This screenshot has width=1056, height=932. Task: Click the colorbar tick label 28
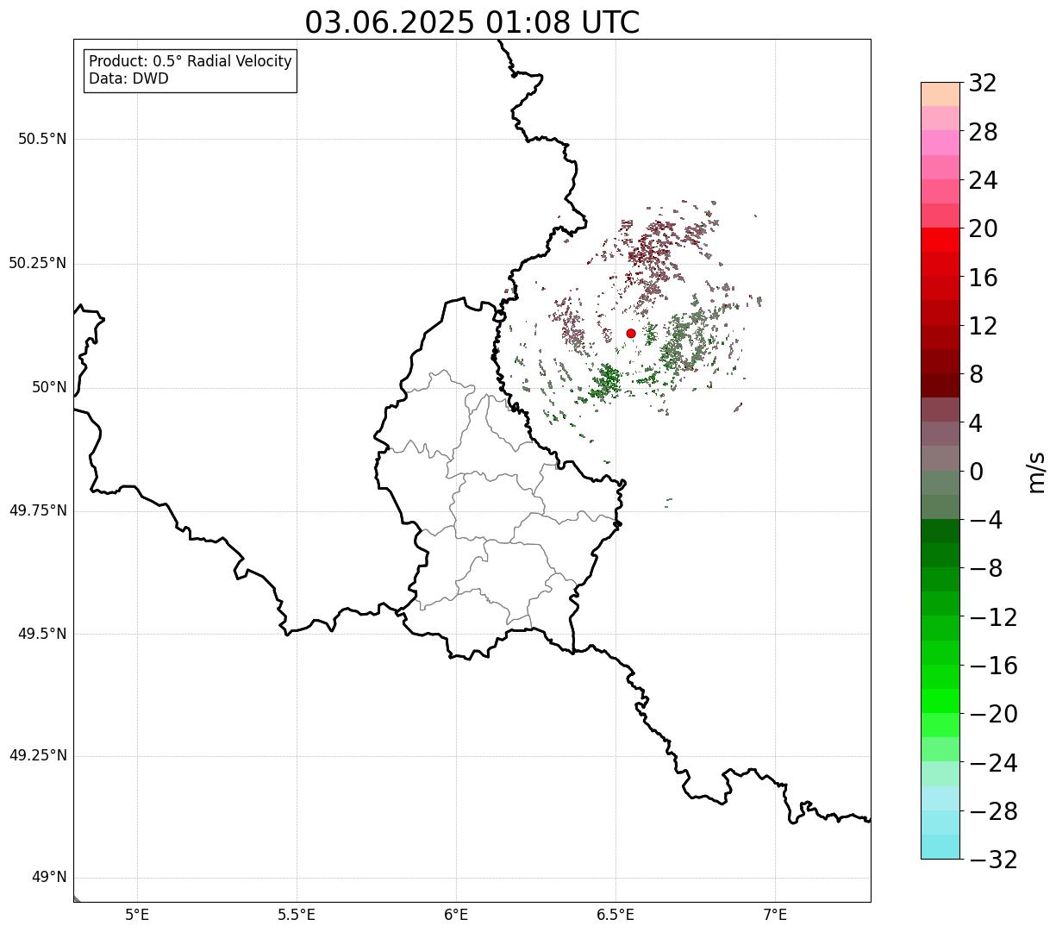click(x=983, y=132)
